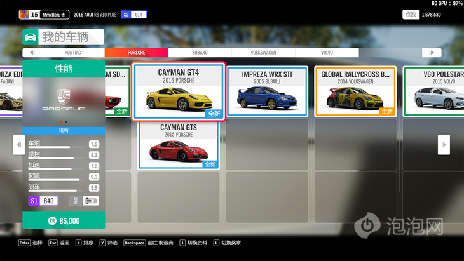Click the Enter 选择 select prompt
464x261 pixels.
click(x=31, y=243)
